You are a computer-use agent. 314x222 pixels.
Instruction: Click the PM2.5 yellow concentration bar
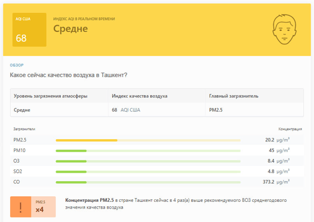click(148, 140)
